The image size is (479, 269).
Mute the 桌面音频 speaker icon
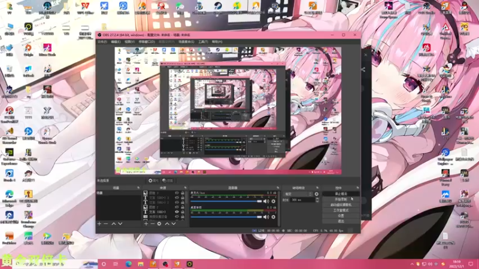tap(266, 217)
